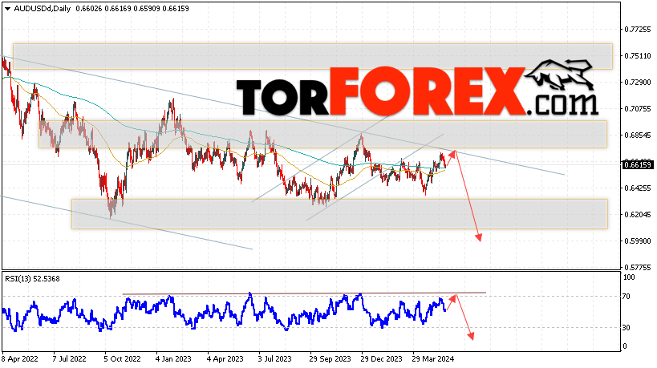The height and width of the screenshot is (368, 657).
Task: Click the RSI 30 level label
Action: (x=626, y=328)
